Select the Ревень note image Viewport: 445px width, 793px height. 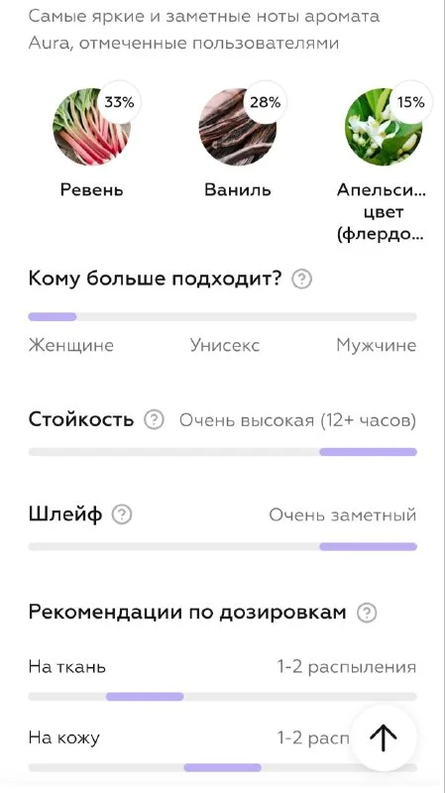[91, 127]
